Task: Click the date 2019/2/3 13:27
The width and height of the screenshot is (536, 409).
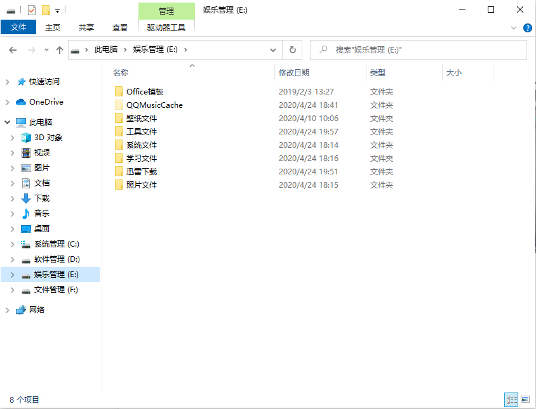Action: click(306, 91)
